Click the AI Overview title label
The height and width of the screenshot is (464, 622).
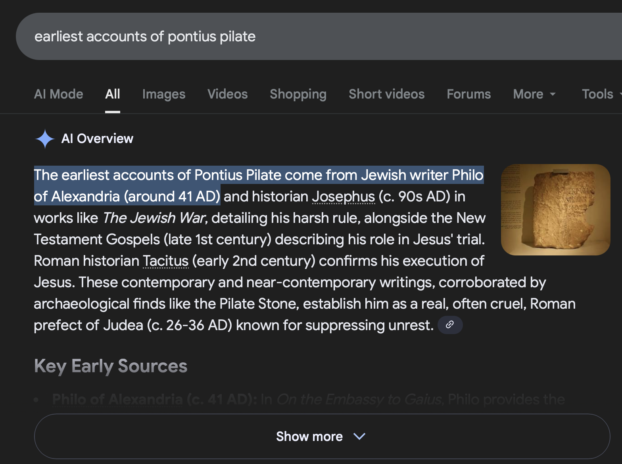97,139
